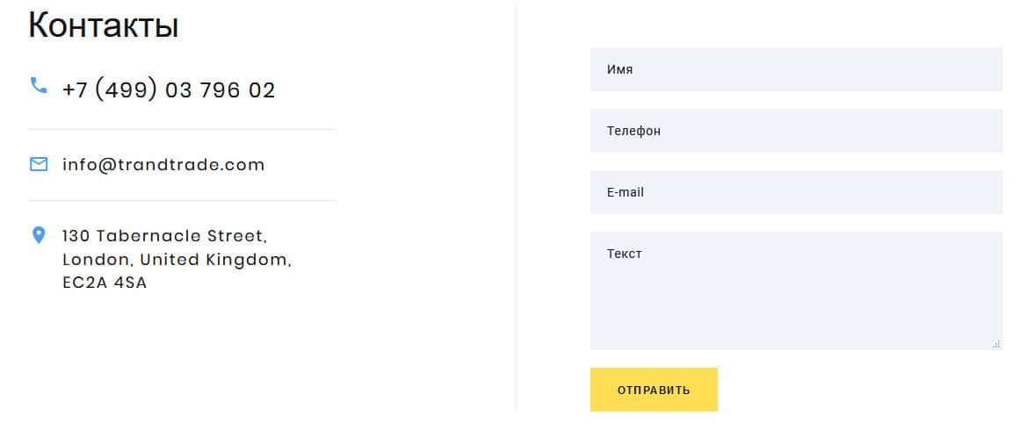The width and height of the screenshot is (1034, 437).
Task: Select the London, United Kingdom address line
Action: pos(177,260)
